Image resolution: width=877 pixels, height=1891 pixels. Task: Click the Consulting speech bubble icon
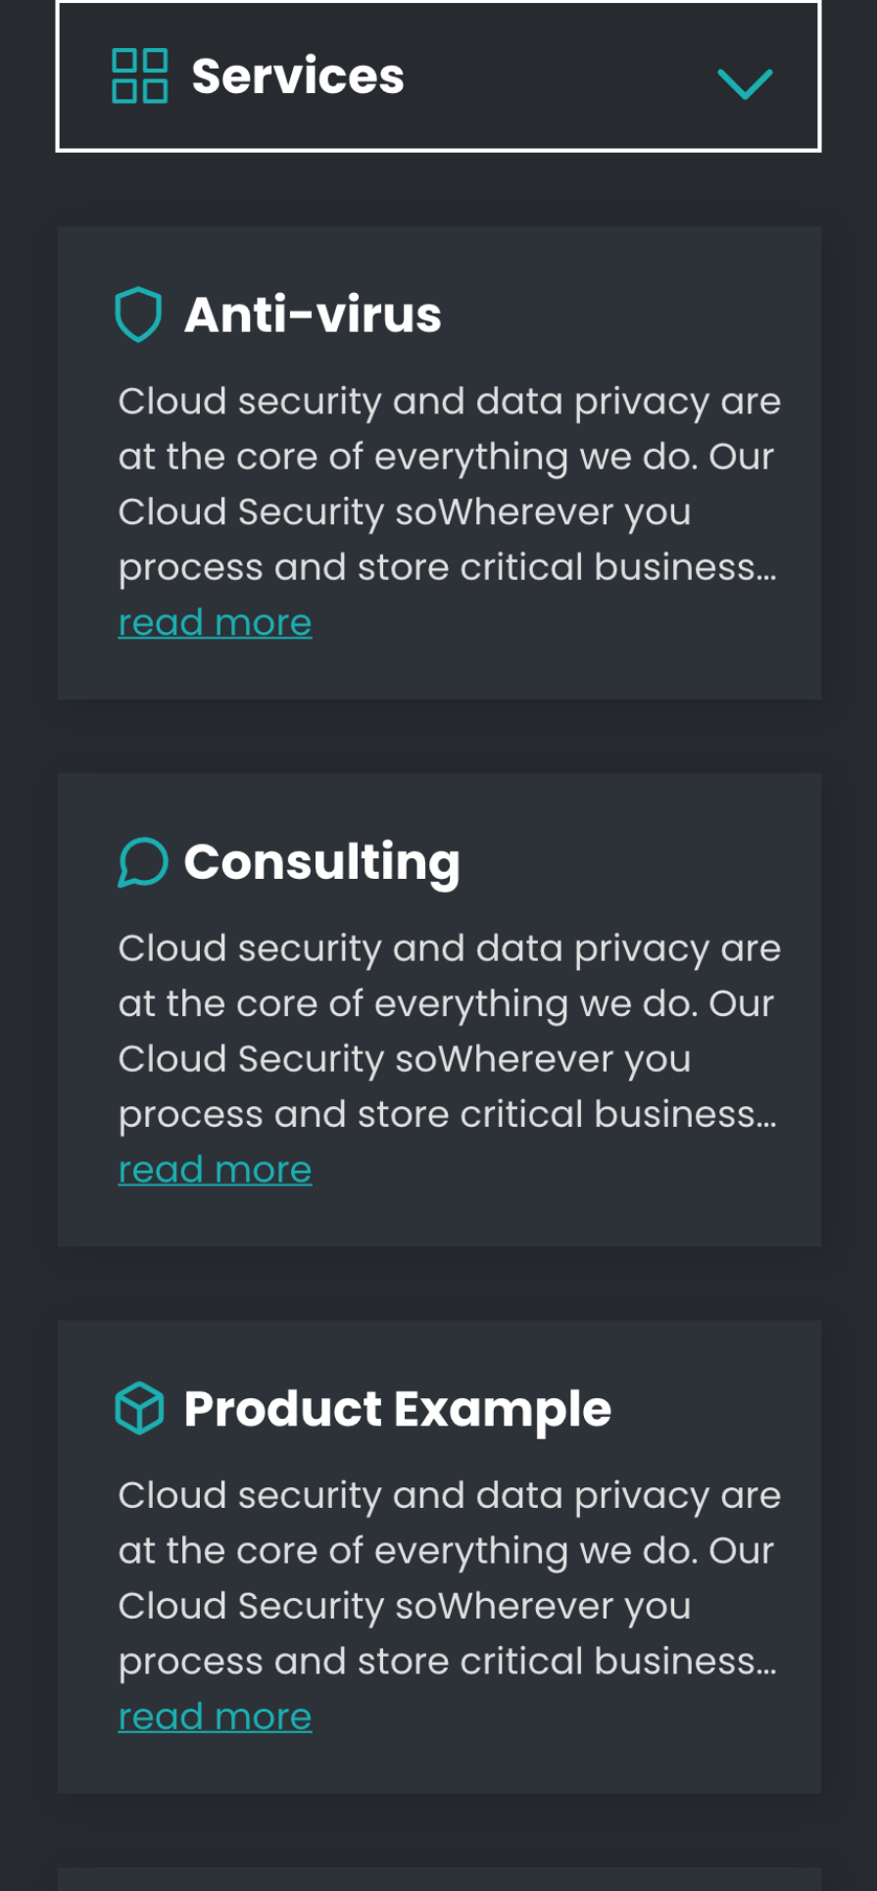pyautogui.click(x=142, y=862)
